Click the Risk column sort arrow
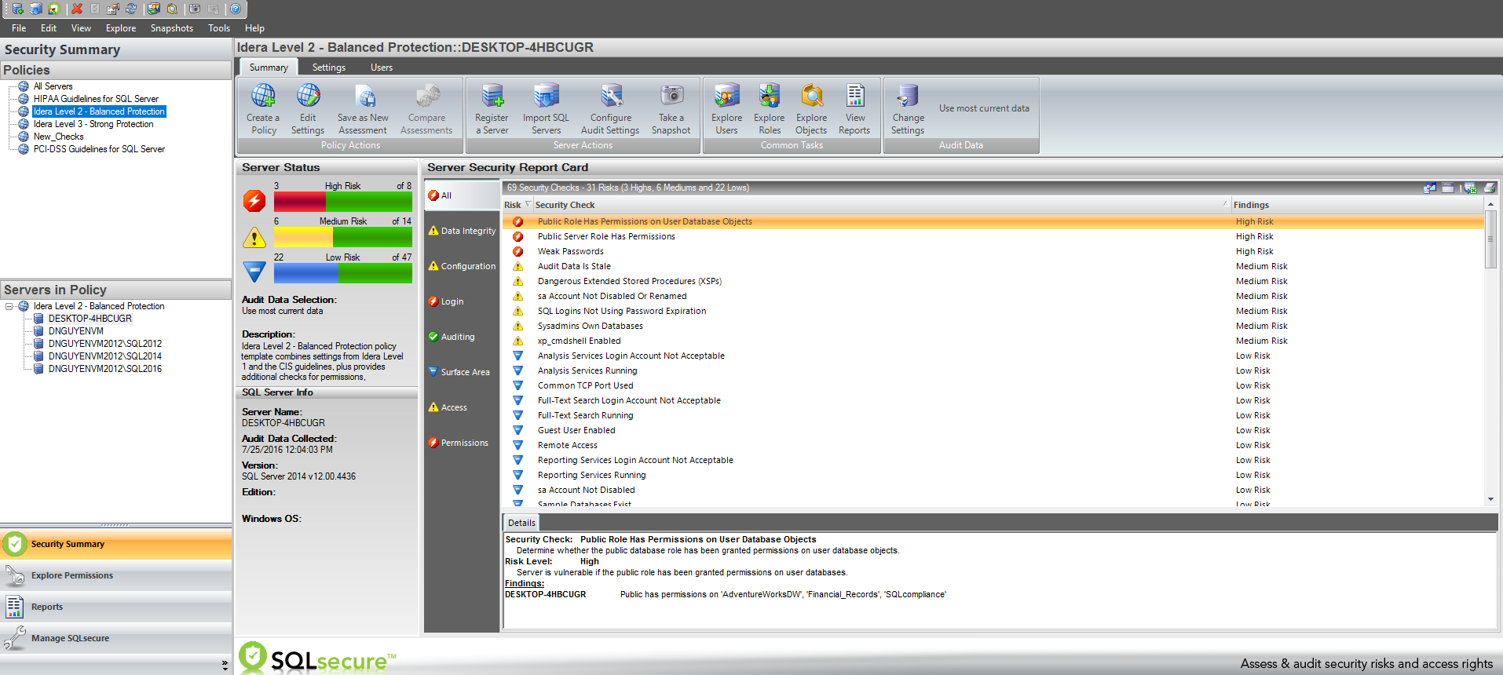 pyautogui.click(x=528, y=204)
